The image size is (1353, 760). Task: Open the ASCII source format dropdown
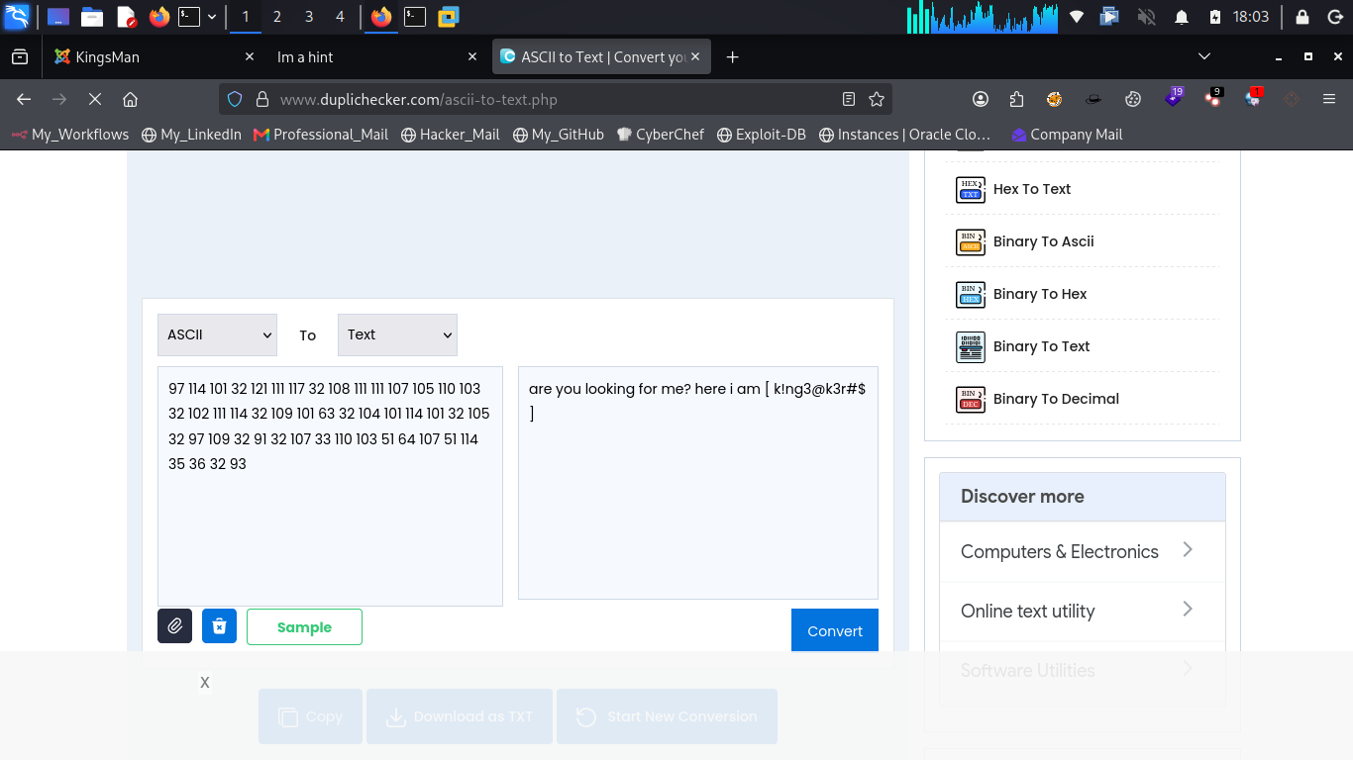pos(217,334)
